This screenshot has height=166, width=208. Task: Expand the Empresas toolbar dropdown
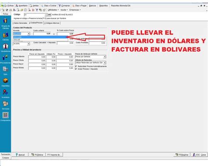click(x=75, y=10)
